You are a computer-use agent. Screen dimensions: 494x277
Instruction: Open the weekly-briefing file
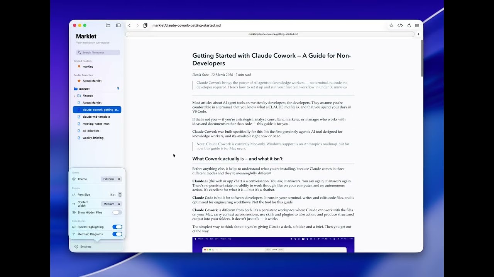[x=97, y=138]
